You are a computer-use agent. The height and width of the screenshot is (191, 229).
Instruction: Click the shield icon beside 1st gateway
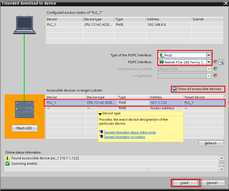[215, 76]
